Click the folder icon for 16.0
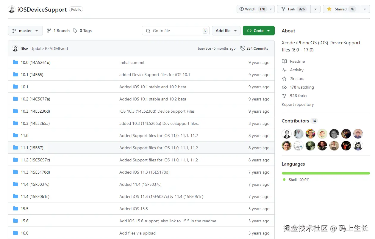Screen dimensions: 375x239 click(15, 233)
